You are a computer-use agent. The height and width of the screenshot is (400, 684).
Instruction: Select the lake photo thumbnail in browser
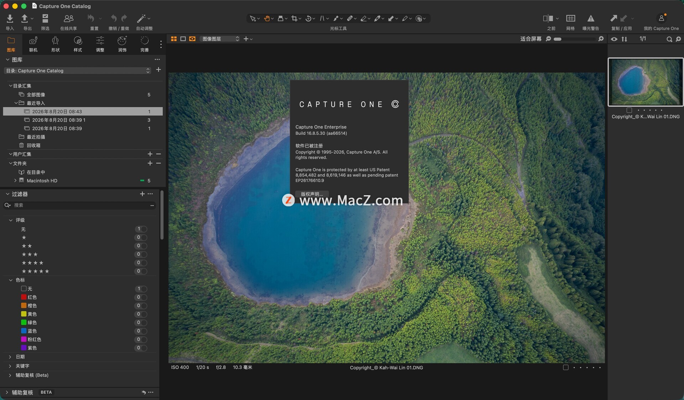pos(646,82)
